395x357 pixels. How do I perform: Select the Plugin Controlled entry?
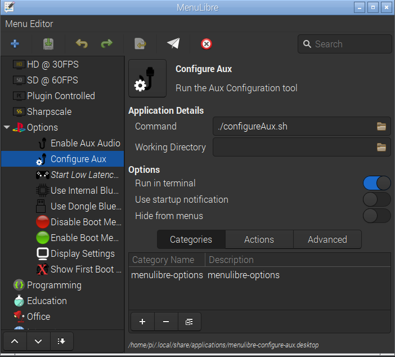tap(62, 96)
